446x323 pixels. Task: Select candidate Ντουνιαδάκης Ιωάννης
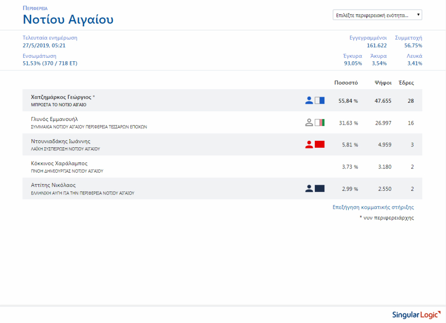(60, 141)
